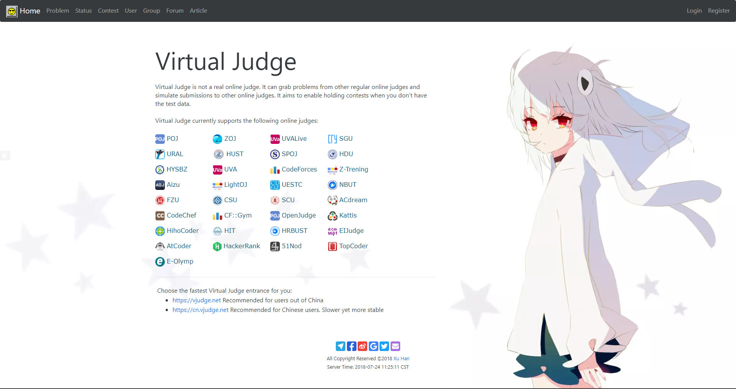The image size is (736, 389).
Task: Open the UVA judge icon
Action: tap(217, 170)
